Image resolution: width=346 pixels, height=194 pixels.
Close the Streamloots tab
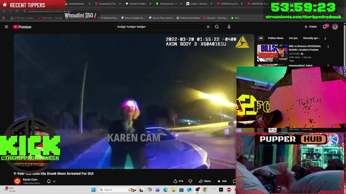[120, 4]
